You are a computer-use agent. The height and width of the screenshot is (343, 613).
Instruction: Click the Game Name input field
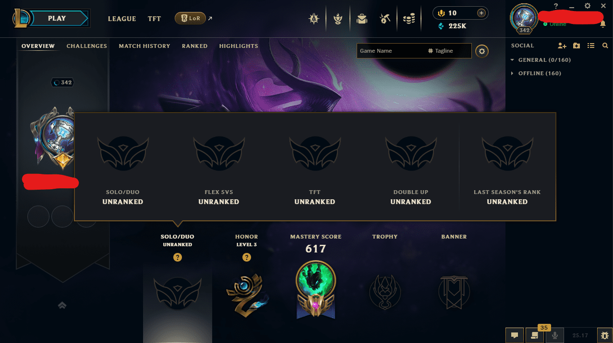(390, 51)
